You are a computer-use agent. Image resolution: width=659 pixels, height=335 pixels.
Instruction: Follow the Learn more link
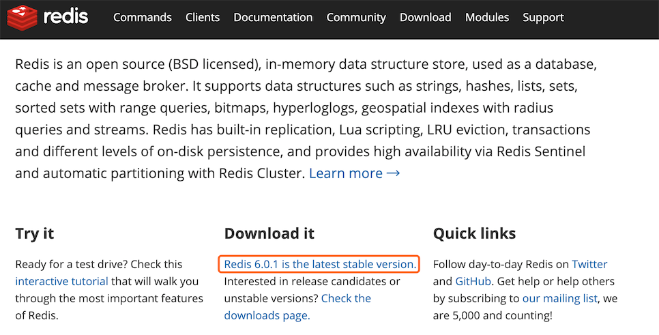pos(346,173)
